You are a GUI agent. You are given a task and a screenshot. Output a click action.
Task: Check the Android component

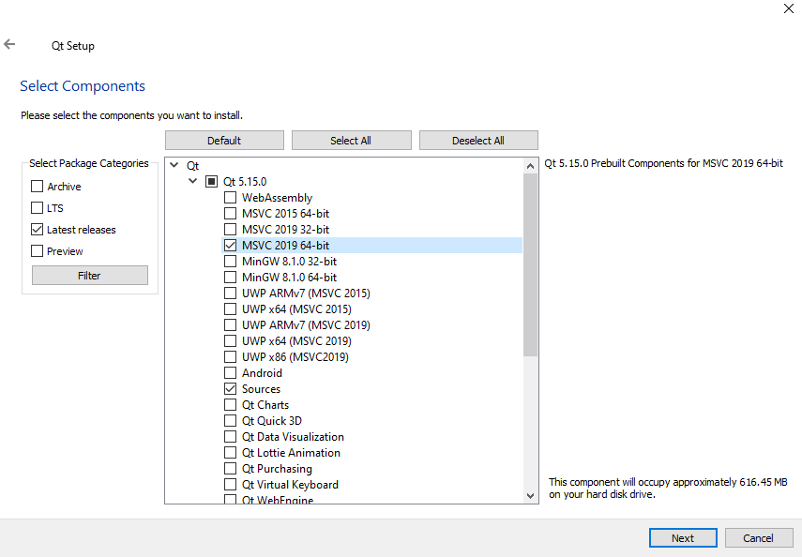click(x=230, y=373)
